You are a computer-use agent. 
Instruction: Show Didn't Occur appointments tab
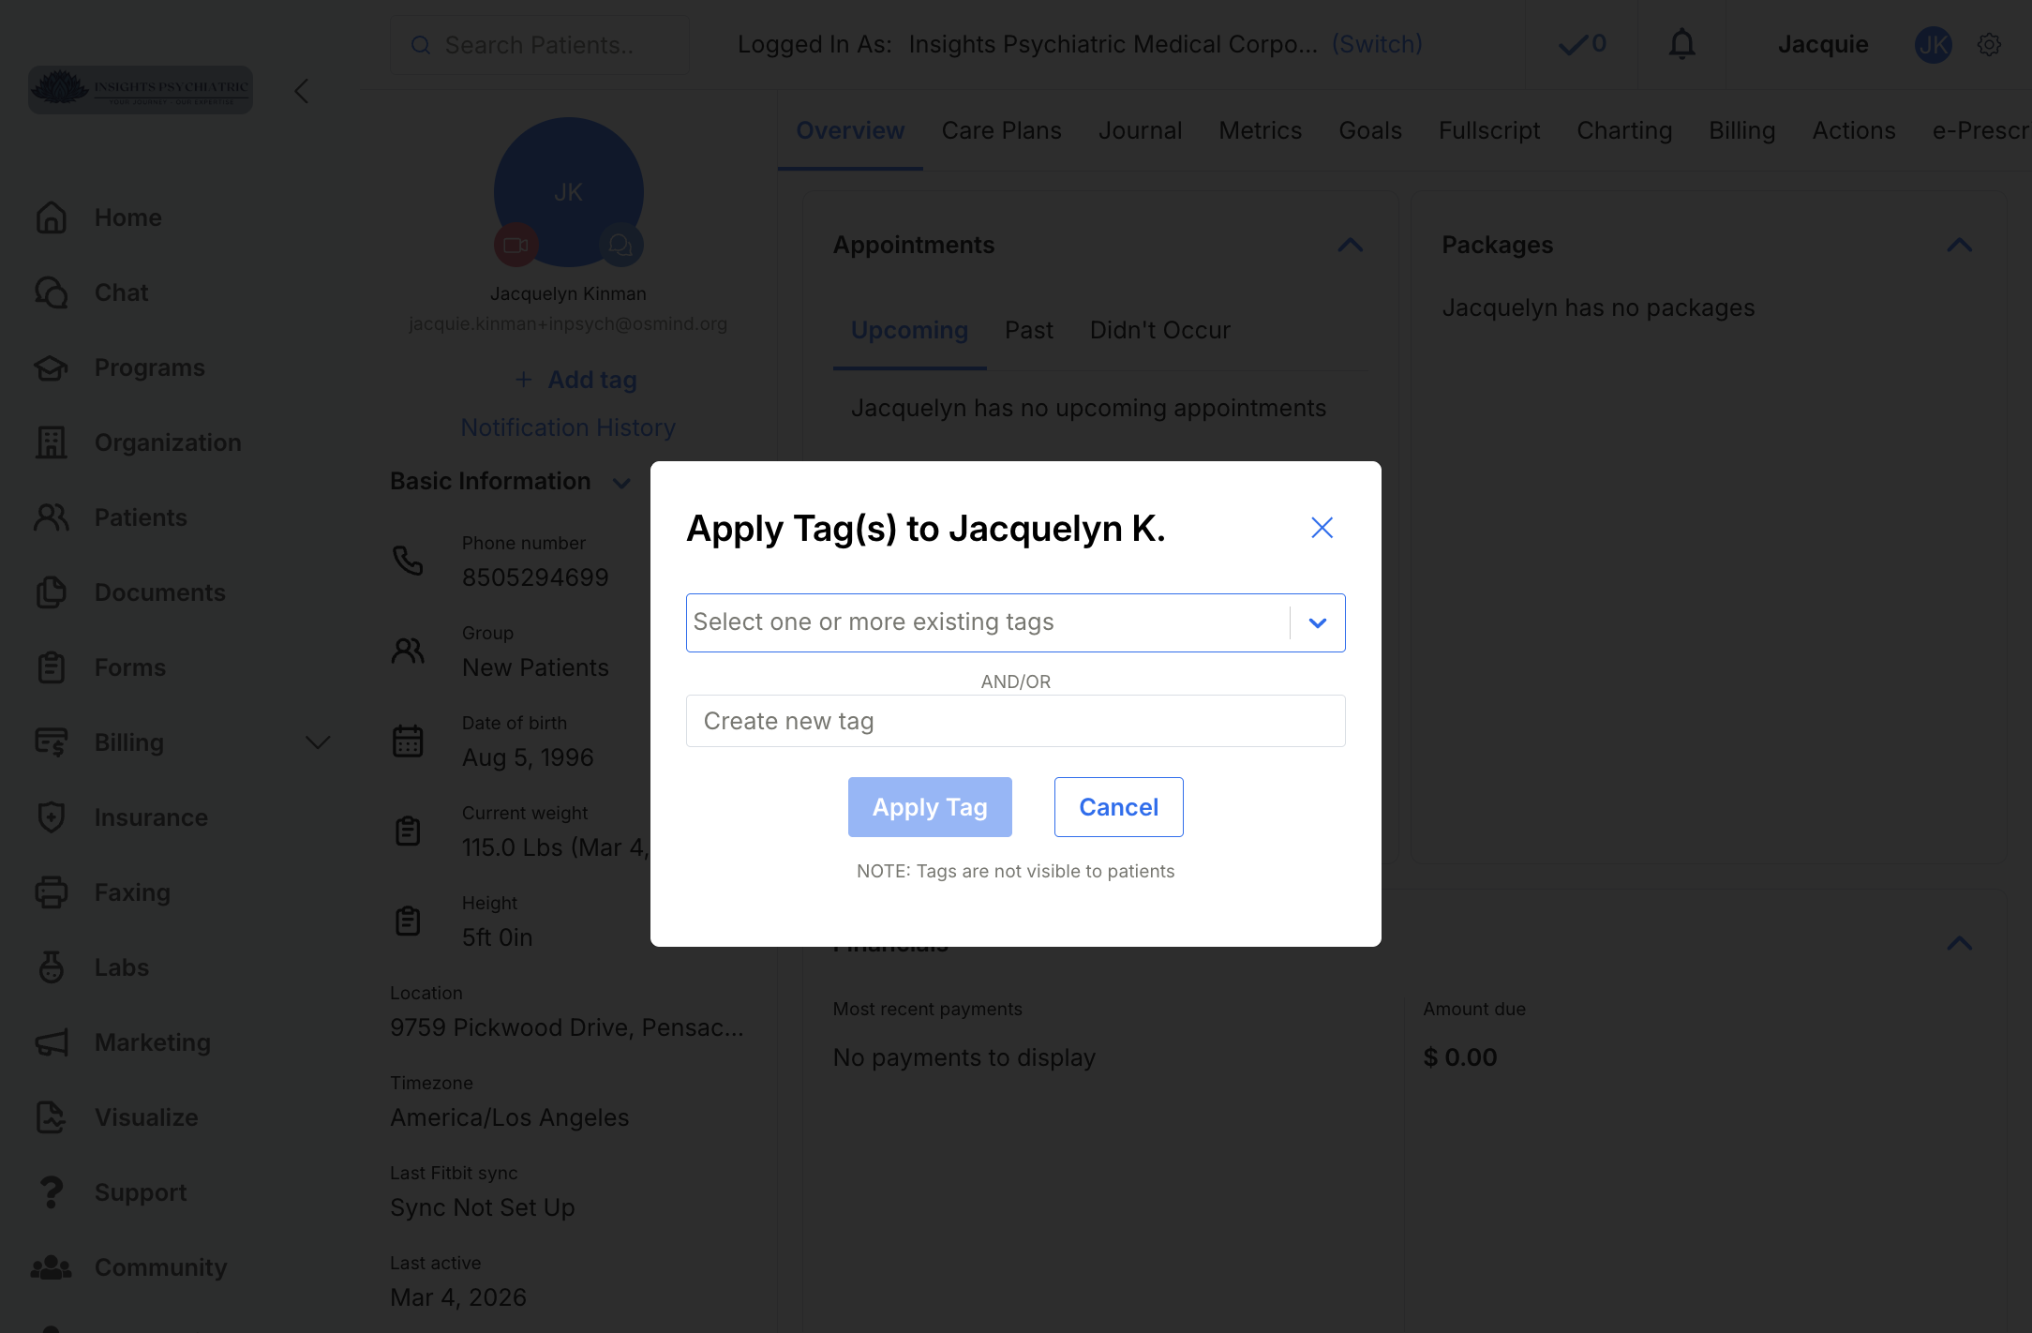click(1159, 330)
